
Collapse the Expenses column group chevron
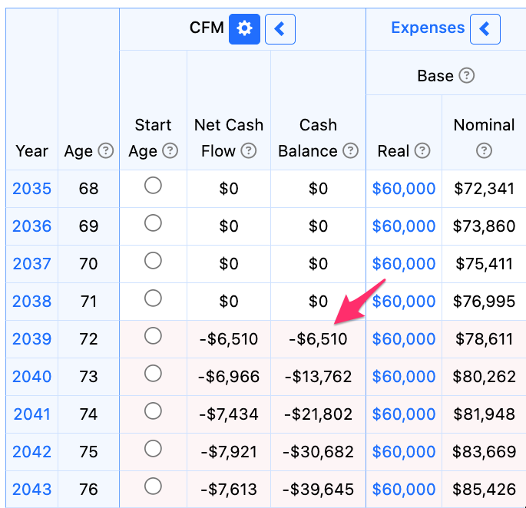point(485,29)
